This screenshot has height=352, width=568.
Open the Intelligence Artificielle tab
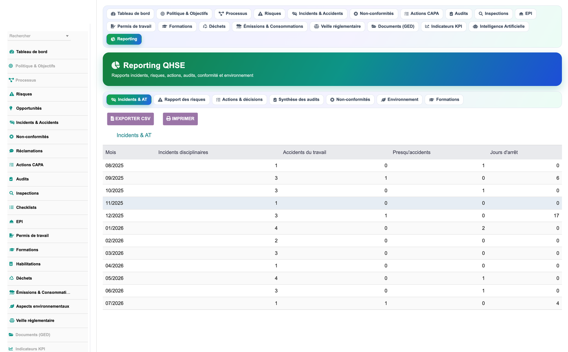tap(498, 26)
